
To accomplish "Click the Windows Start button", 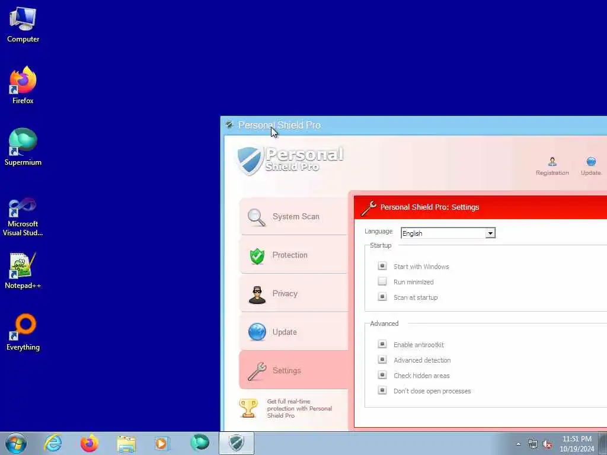I will click(x=16, y=443).
